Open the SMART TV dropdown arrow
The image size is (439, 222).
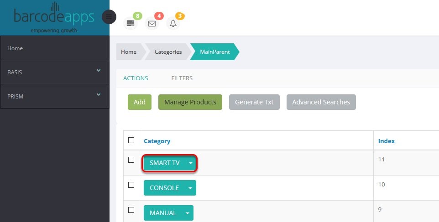pyautogui.click(x=191, y=163)
